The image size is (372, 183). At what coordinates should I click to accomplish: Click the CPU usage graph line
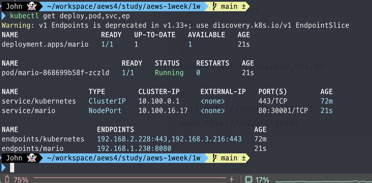[324, 181]
